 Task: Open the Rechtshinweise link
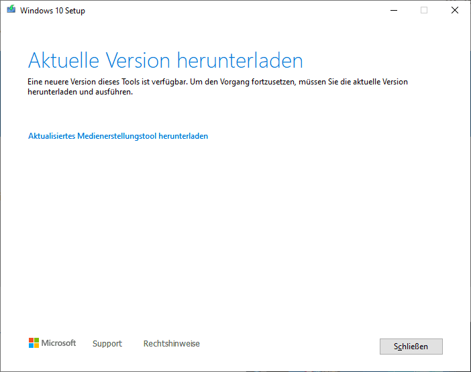tap(172, 343)
